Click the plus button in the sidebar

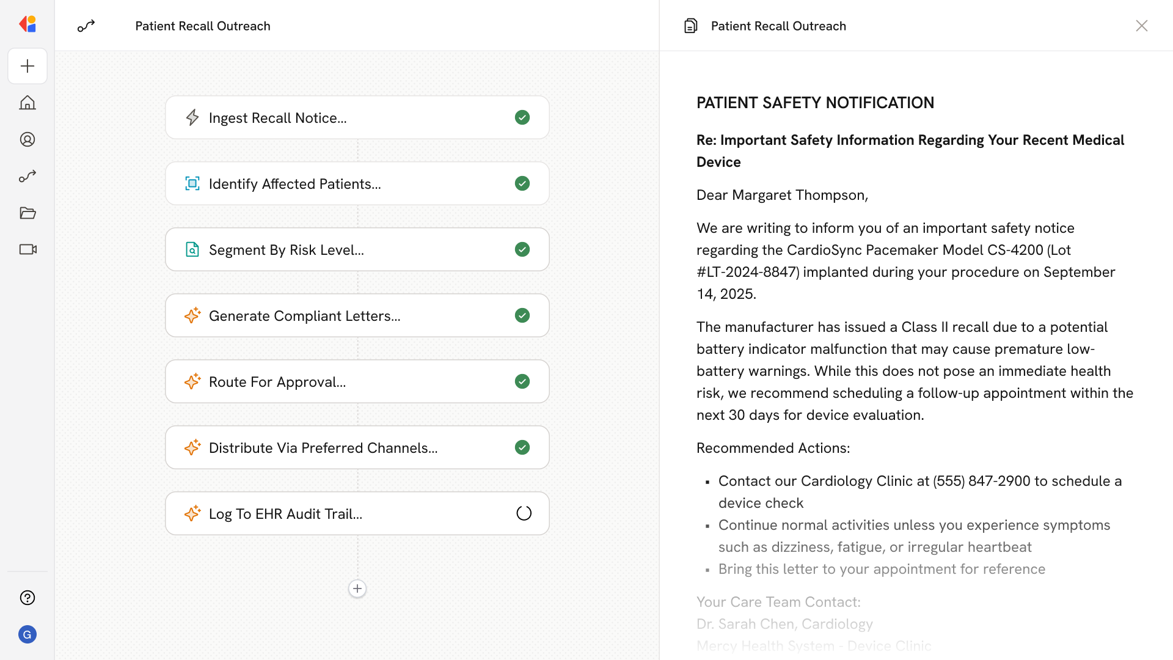27,66
